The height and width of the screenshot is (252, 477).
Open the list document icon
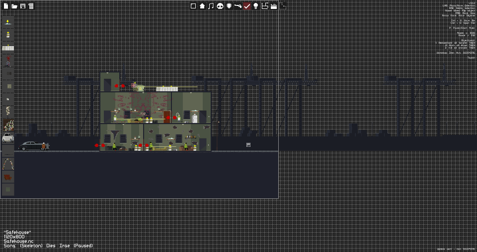[31, 6]
